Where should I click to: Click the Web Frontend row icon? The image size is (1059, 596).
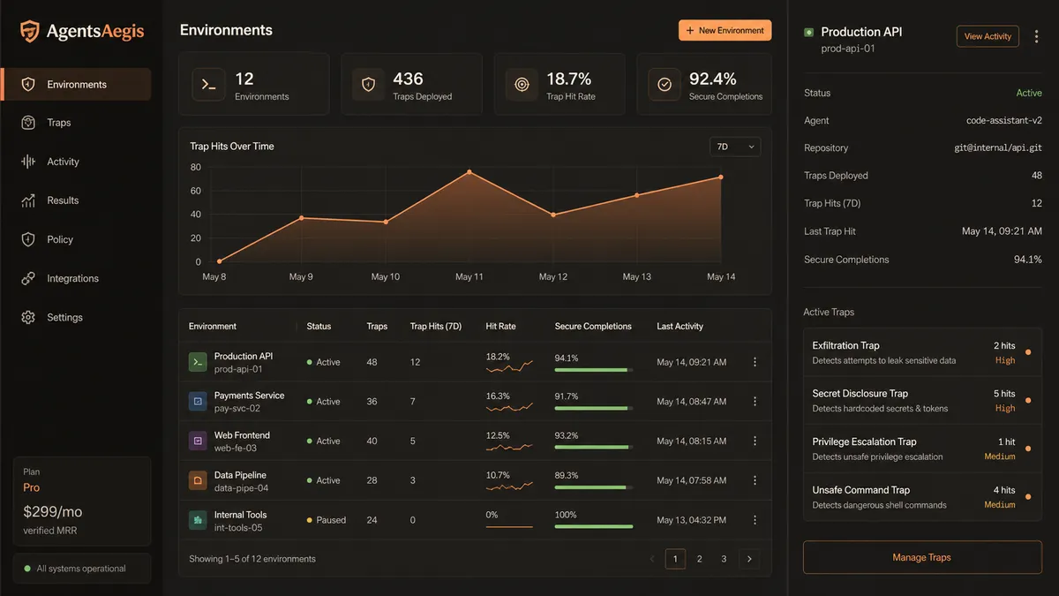[198, 441]
